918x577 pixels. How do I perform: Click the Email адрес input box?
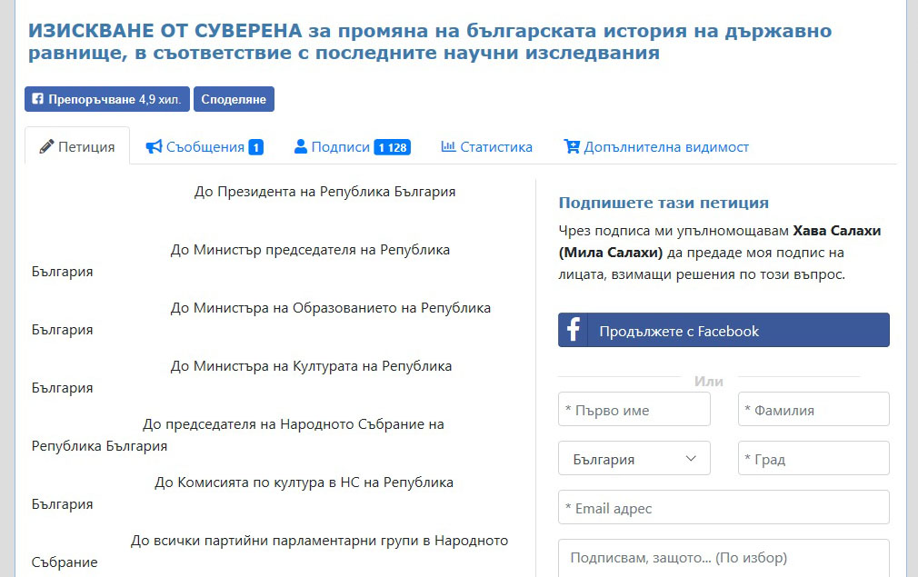point(723,508)
